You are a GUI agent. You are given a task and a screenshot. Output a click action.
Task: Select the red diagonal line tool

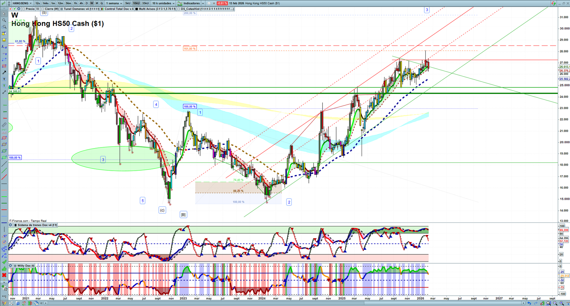pos(4,177)
